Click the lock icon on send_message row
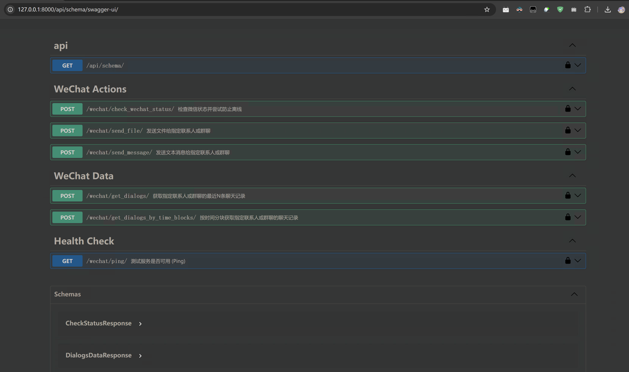Image resolution: width=629 pixels, height=372 pixels. (568, 152)
